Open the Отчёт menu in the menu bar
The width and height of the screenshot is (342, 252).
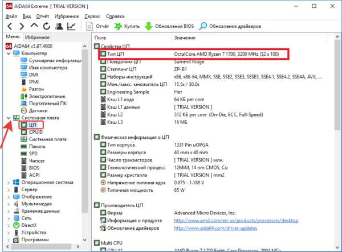[43, 16]
